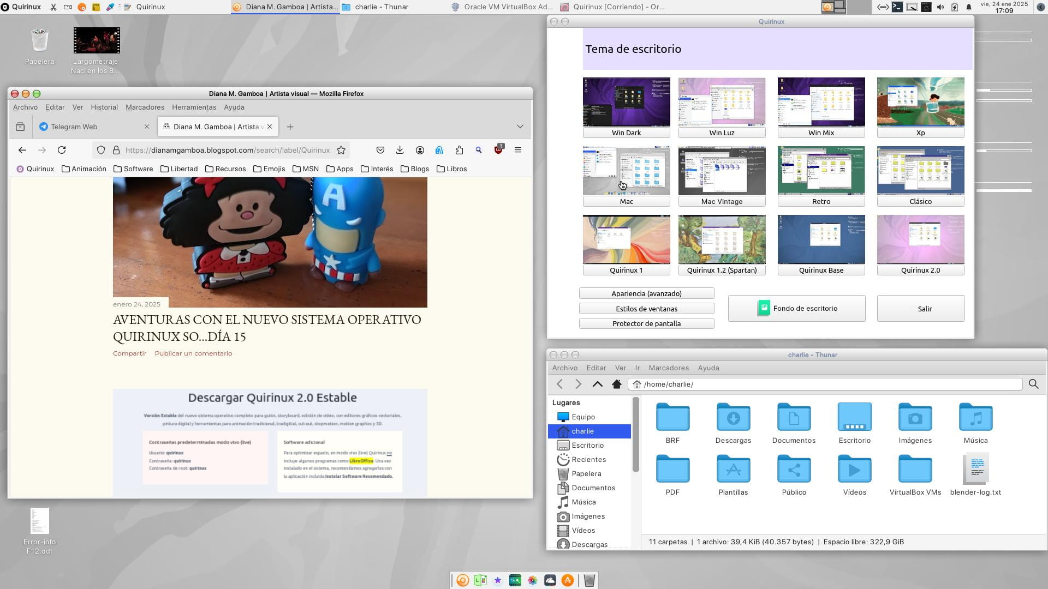Click the Publicar un comentario link
This screenshot has height=589, width=1048.
pos(193,353)
